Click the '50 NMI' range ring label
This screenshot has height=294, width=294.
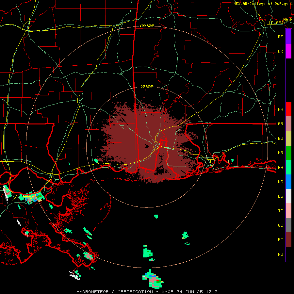[x=147, y=87]
